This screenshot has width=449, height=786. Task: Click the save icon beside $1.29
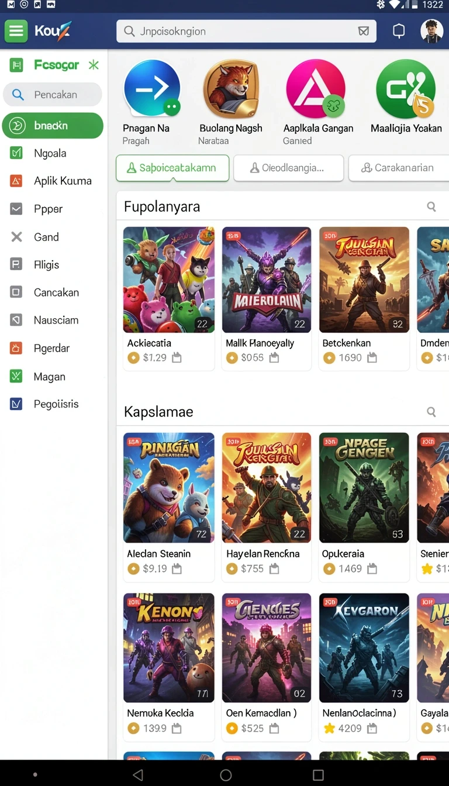[177, 357]
